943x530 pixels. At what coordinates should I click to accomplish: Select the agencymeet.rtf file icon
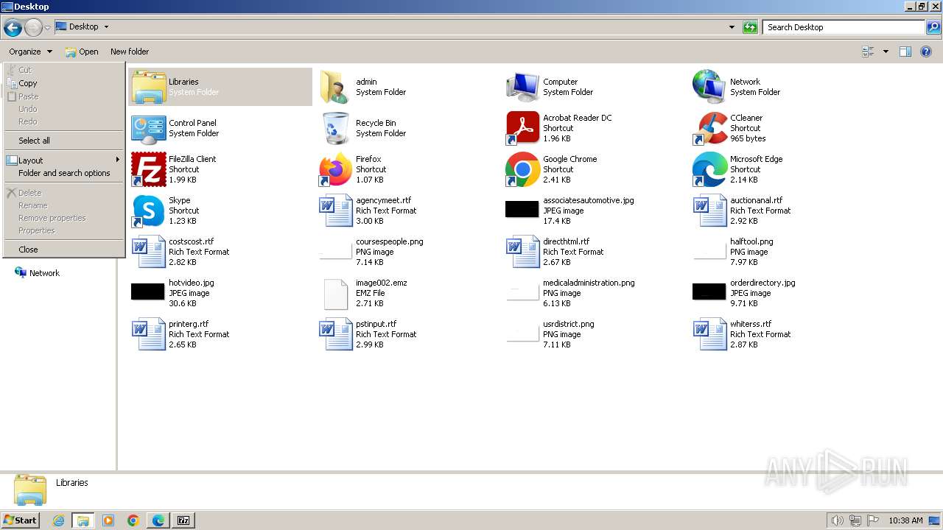pos(336,211)
